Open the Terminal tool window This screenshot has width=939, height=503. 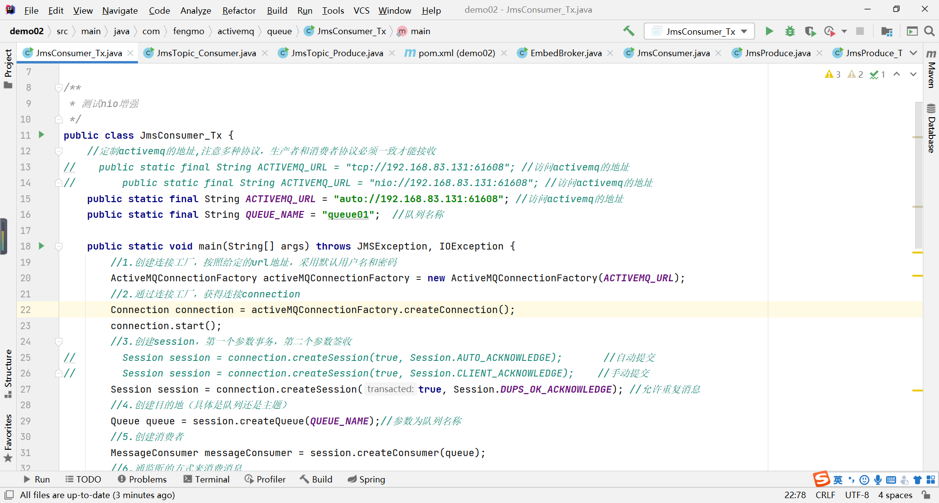coord(206,479)
